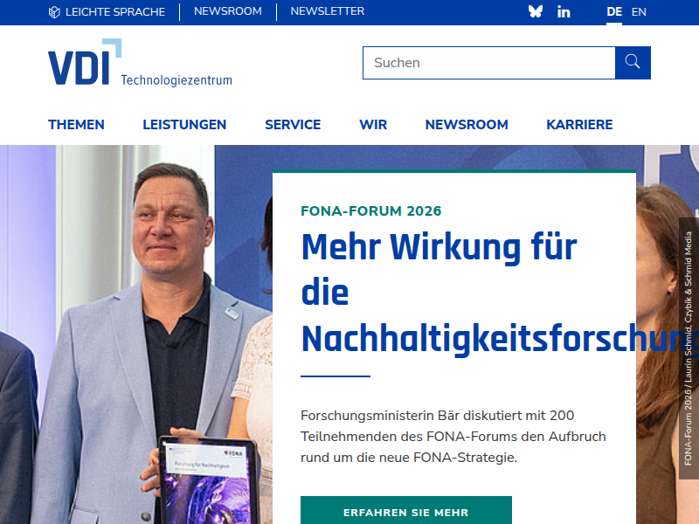Open the NEWSROOM main navigation item

(467, 125)
